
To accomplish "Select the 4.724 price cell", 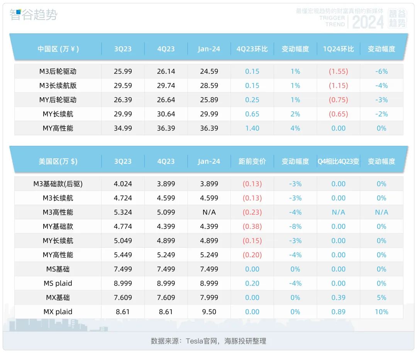I will [123, 198].
